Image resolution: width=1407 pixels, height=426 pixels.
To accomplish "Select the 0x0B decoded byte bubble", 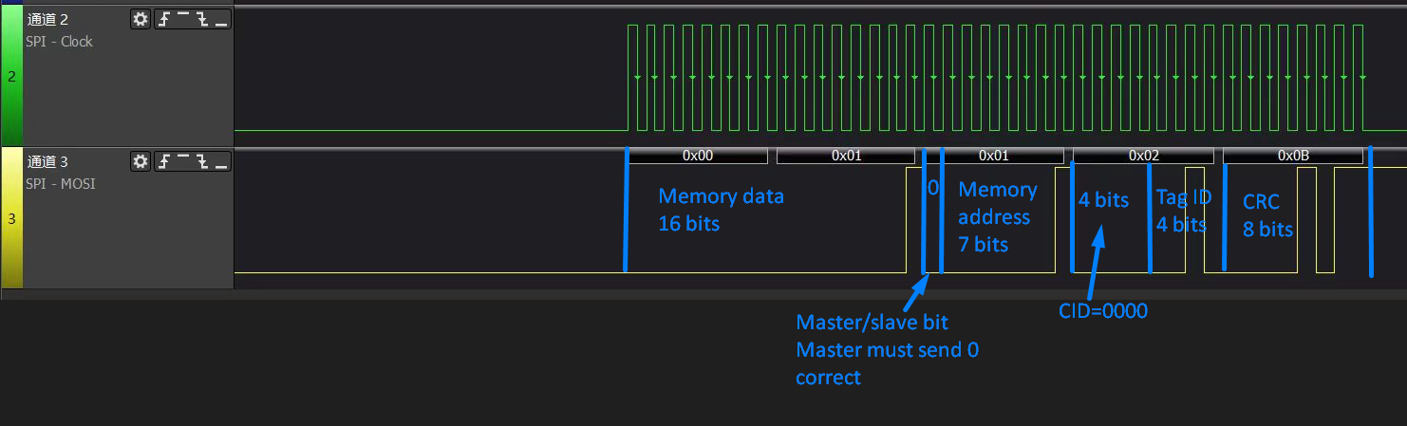I will (x=1292, y=155).
